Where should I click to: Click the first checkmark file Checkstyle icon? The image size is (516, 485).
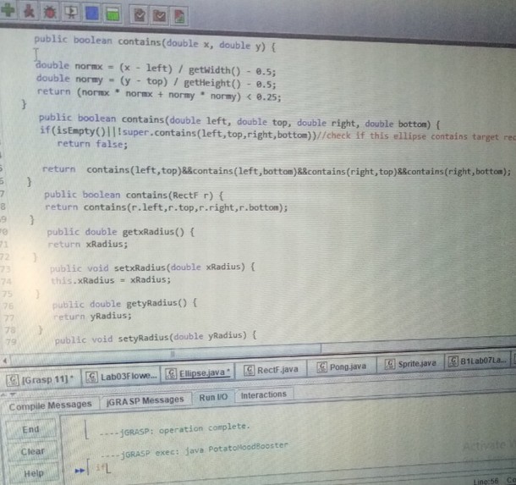tap(140, 15)
